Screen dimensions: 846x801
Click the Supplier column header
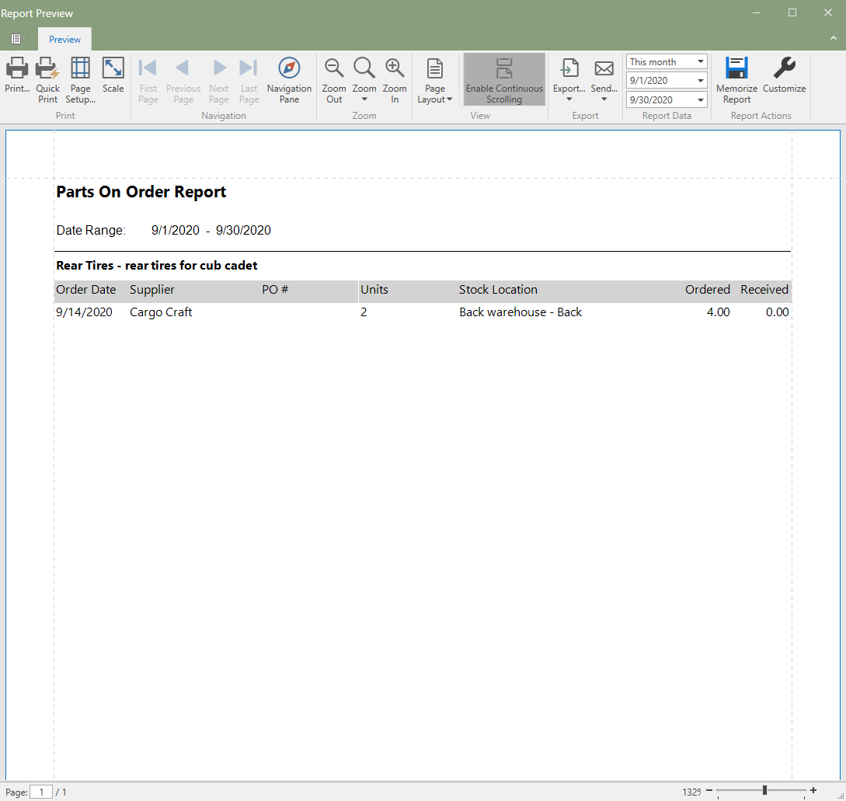[152, 290]
